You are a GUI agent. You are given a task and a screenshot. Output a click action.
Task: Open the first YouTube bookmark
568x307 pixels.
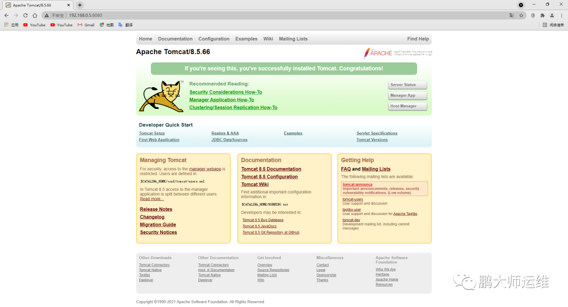(34, 25)
